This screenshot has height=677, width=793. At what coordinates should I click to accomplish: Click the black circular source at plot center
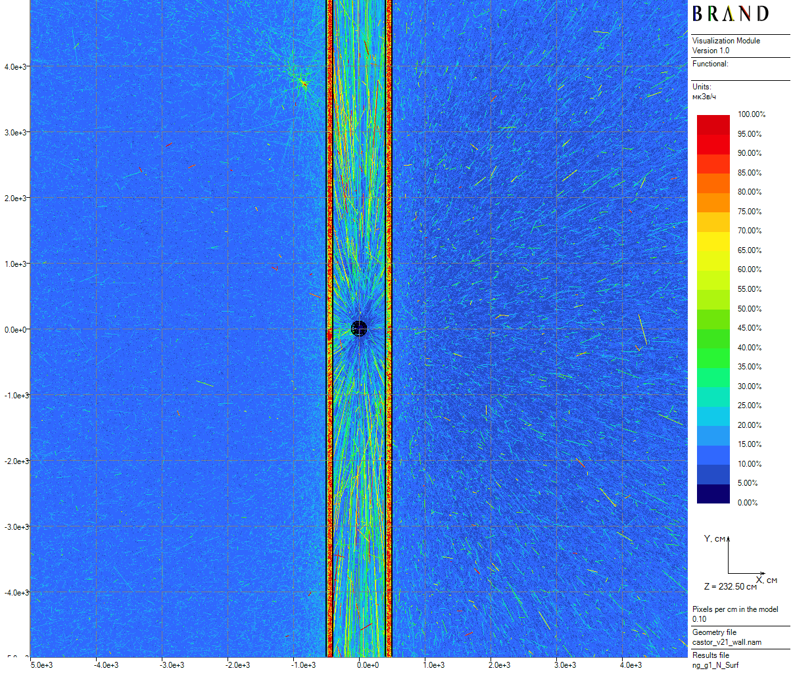click(x=359, y=329)
